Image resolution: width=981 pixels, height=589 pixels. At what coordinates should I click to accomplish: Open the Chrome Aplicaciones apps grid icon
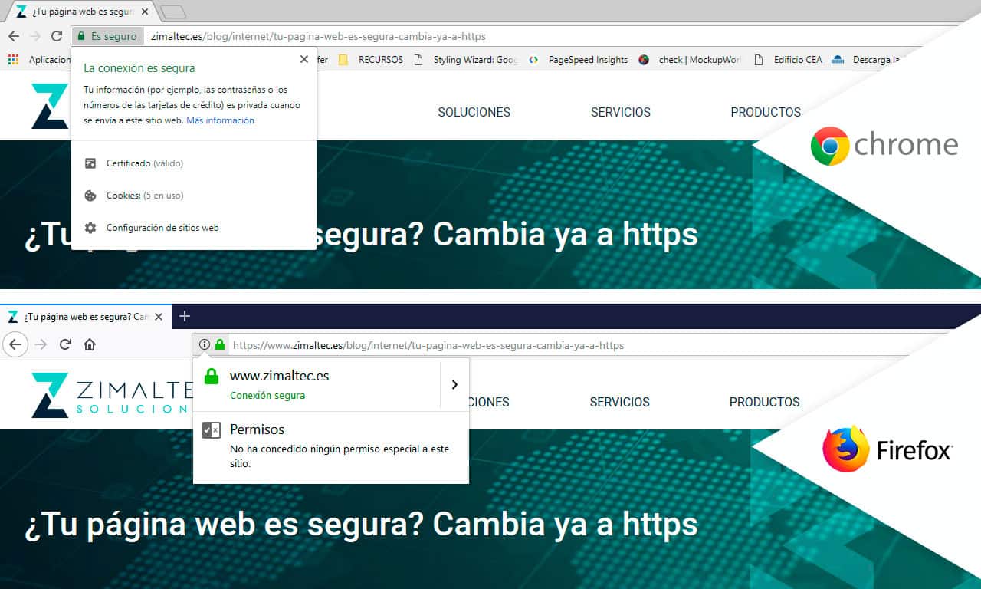12,60
